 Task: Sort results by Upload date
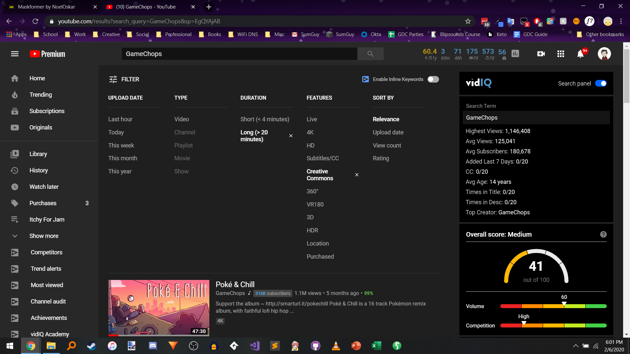(388, 132)
